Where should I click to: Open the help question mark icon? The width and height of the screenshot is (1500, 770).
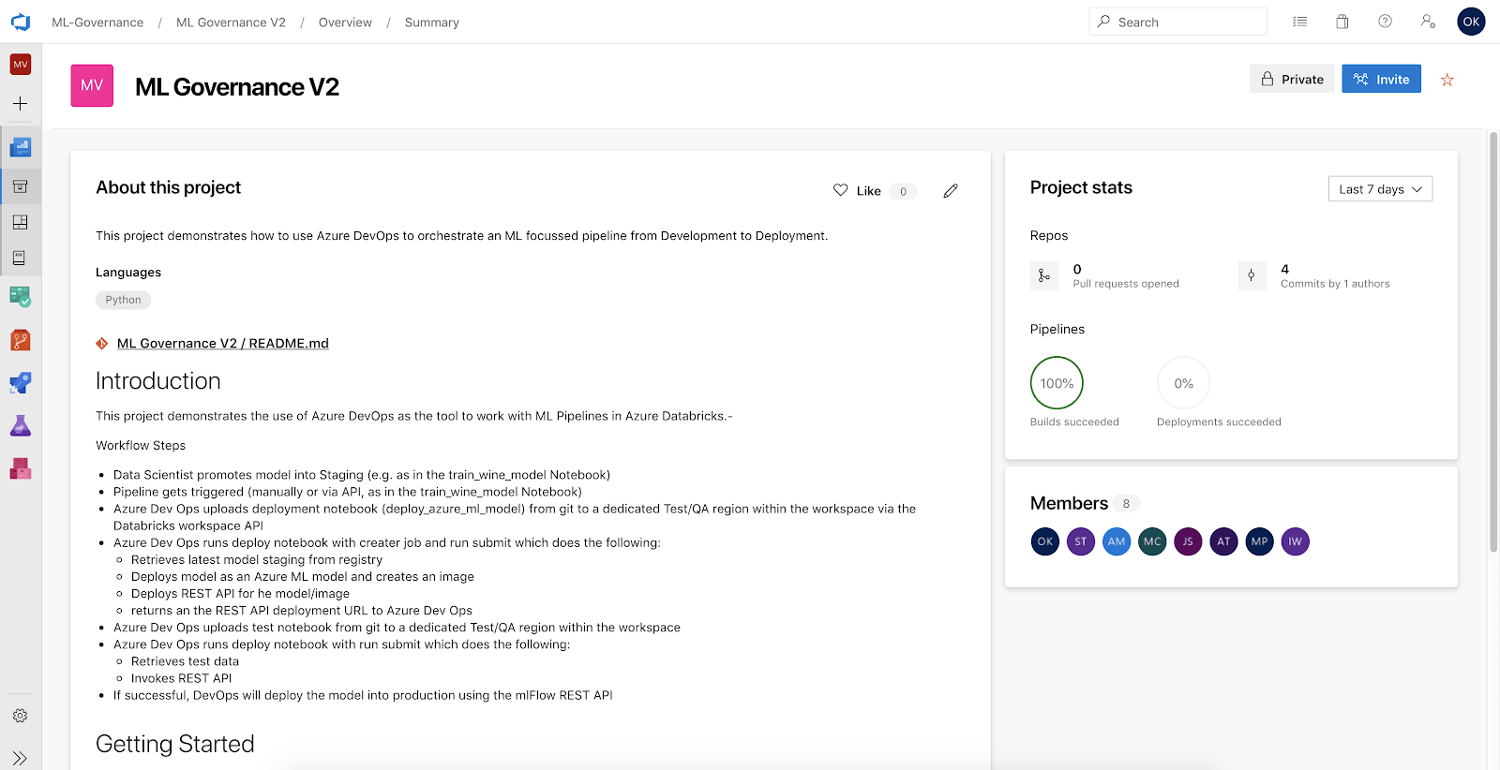click(x=1385, y=22)
